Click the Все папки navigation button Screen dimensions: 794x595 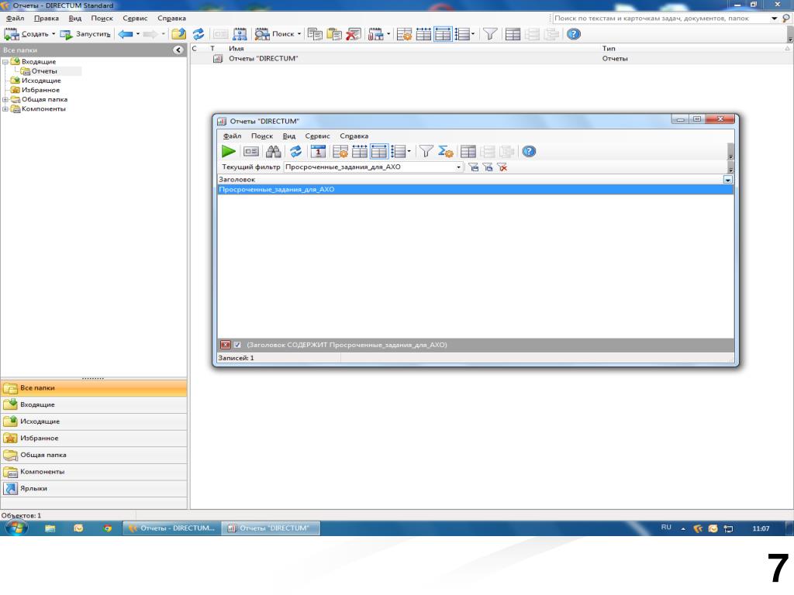tap(94, 388)
